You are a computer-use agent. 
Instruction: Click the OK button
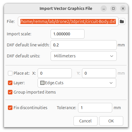[111, 121]
